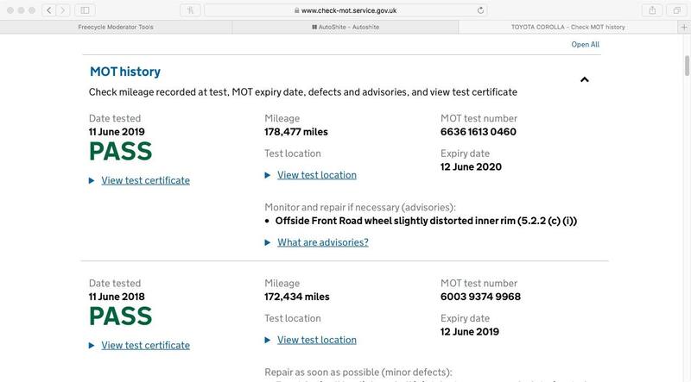Expand View test certificate for 2019 test

tap(145, 180)
